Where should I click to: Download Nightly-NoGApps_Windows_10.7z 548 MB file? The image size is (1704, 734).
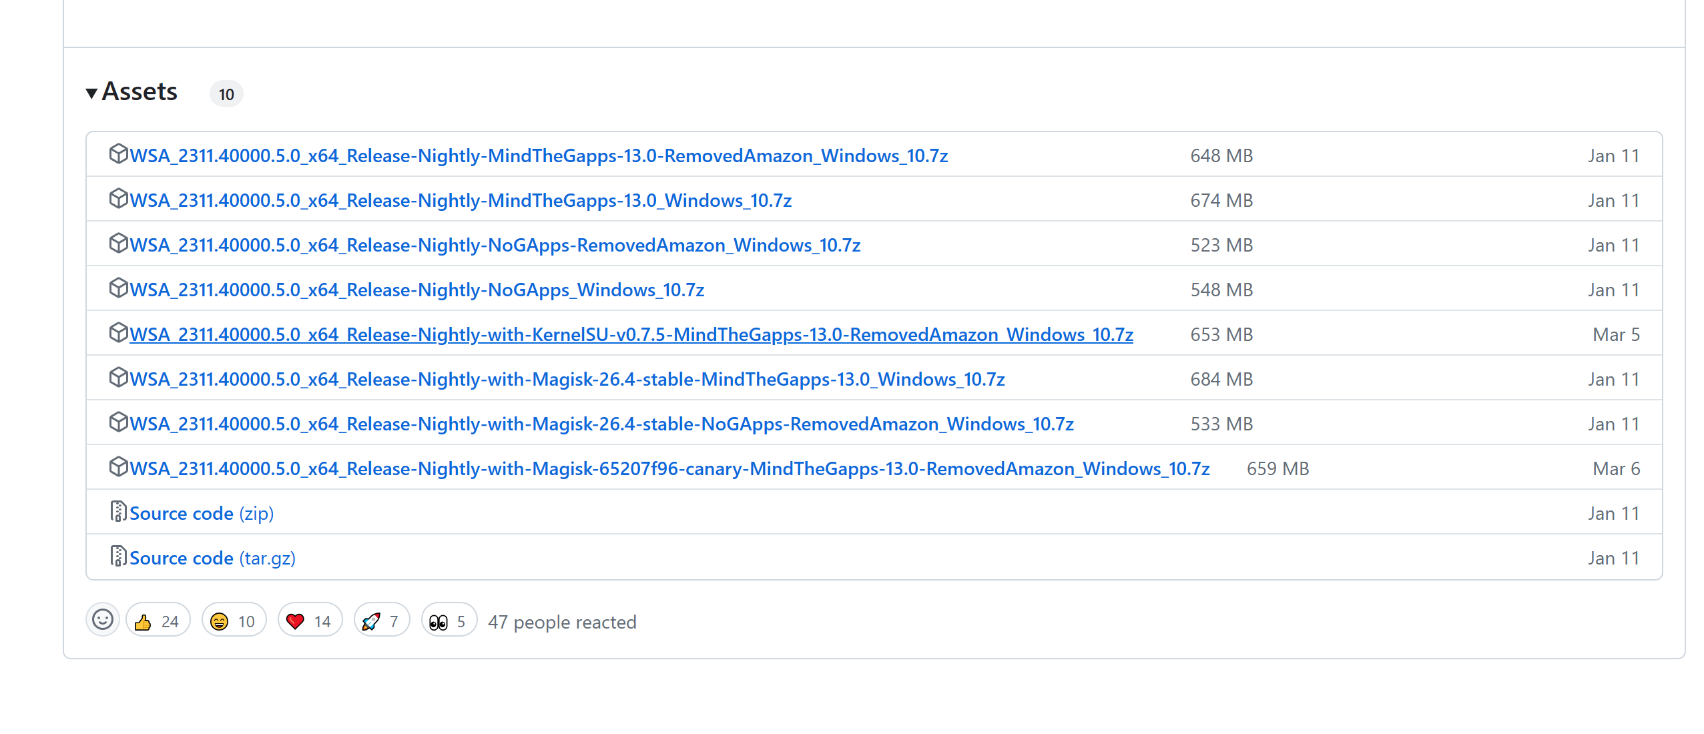click(x=416, y=290)
